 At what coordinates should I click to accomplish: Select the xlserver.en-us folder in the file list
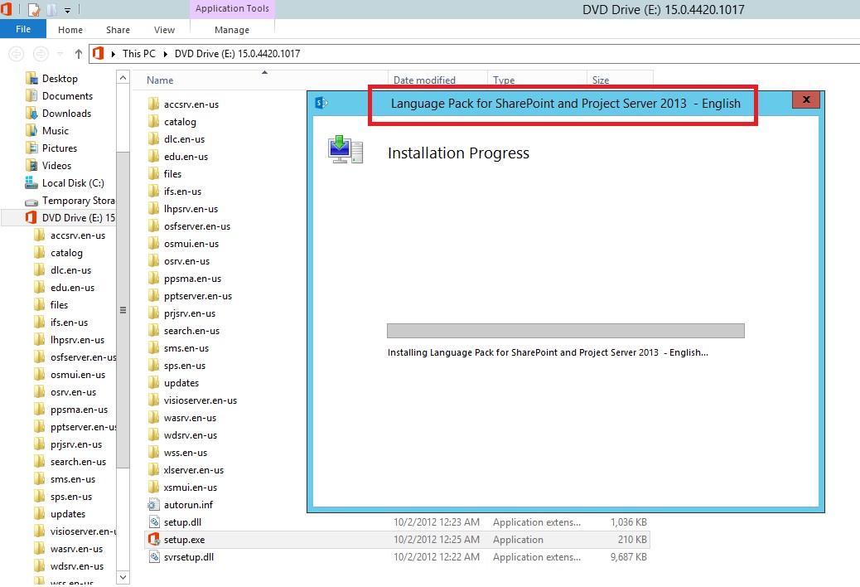(x=194, y=470)
